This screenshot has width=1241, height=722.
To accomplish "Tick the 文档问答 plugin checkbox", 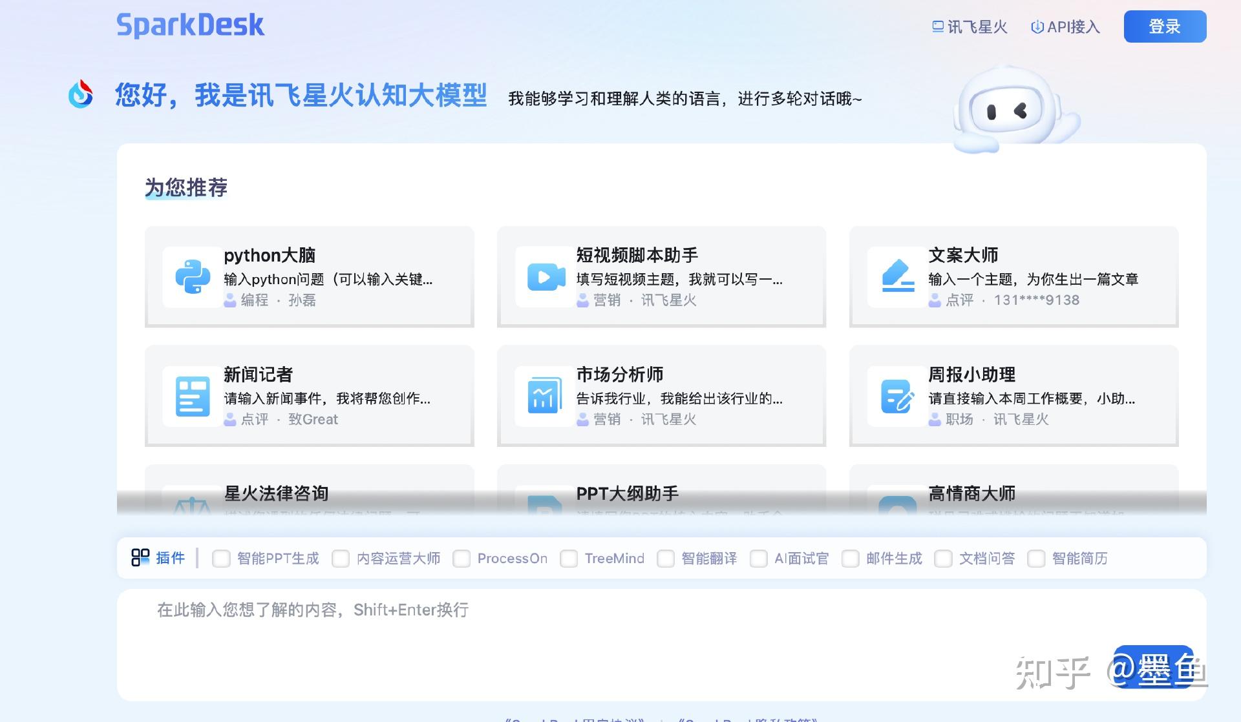I will (x=943, y=559).
